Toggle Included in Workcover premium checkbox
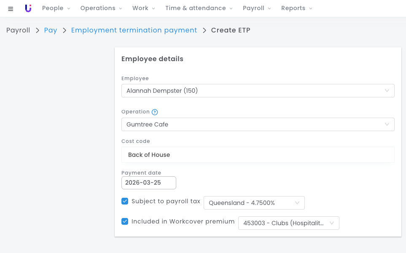Screen dimensions: 406x253 (125, 221)
